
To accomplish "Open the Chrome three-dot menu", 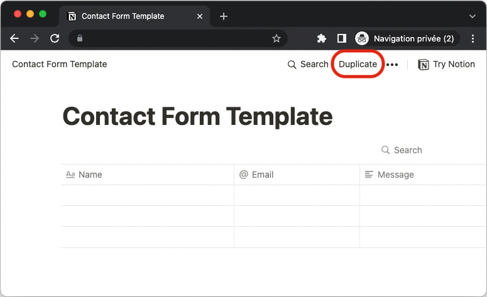I will click(x=473, y=38).
